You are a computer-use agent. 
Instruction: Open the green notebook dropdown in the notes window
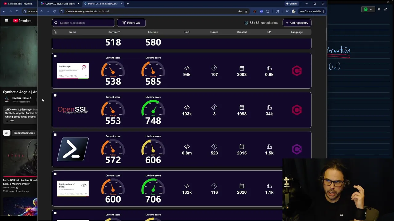pos(368,9)
